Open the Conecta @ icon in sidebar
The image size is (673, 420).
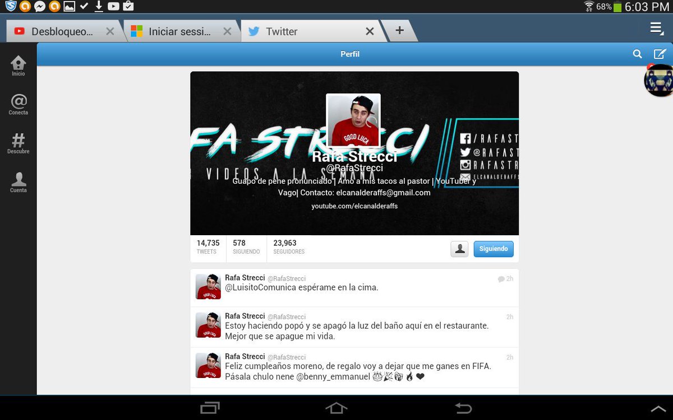point(19,104)
